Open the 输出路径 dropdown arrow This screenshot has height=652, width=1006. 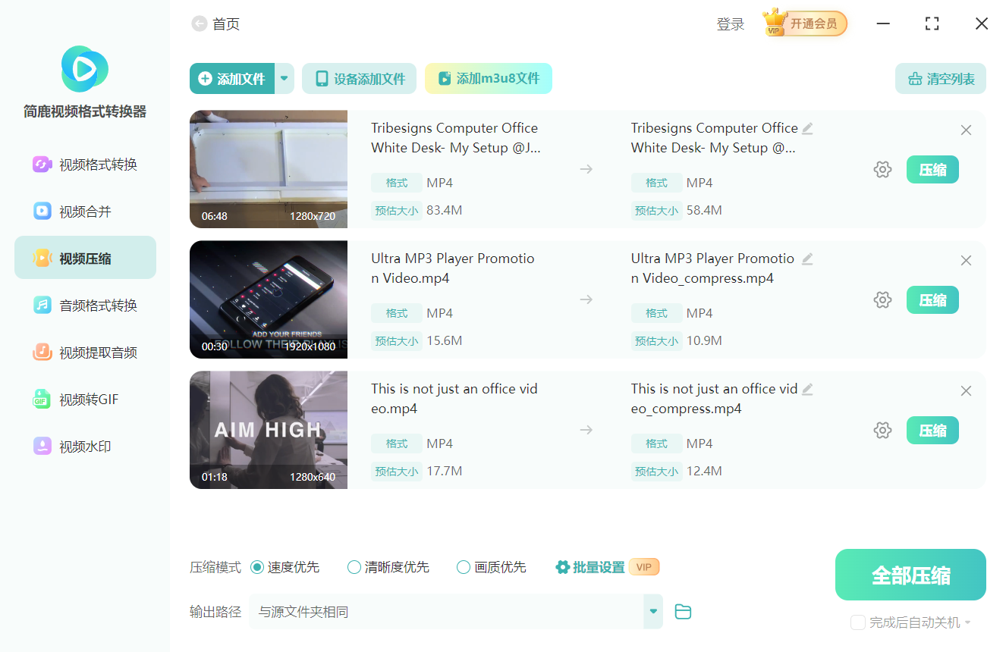[653, 611]
